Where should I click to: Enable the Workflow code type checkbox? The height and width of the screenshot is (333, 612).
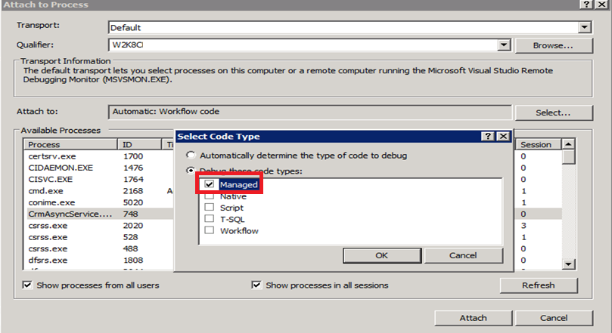210,230
